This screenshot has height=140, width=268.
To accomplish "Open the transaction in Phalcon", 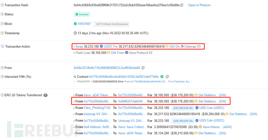I will 199,5.
